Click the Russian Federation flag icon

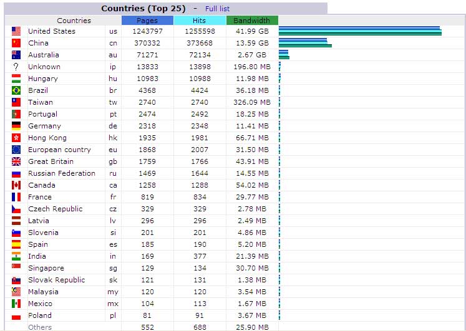pyautogui.click(x=16, y=174)
